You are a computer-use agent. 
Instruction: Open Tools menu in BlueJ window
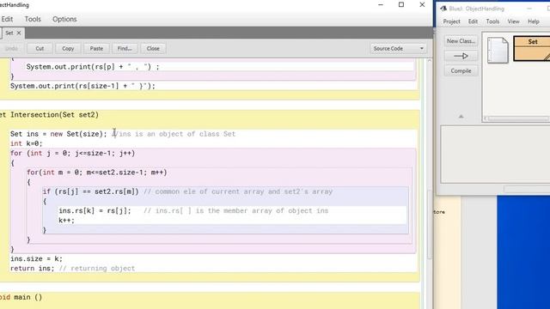(492, 21)
